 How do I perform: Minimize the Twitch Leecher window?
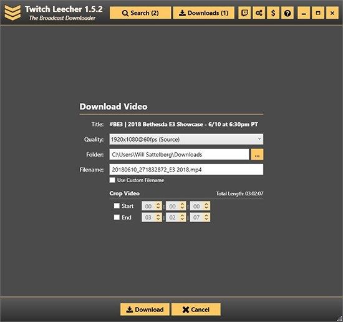coord(304,13)
